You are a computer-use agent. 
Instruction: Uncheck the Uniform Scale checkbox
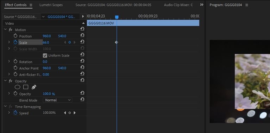(x=45, y=55)
